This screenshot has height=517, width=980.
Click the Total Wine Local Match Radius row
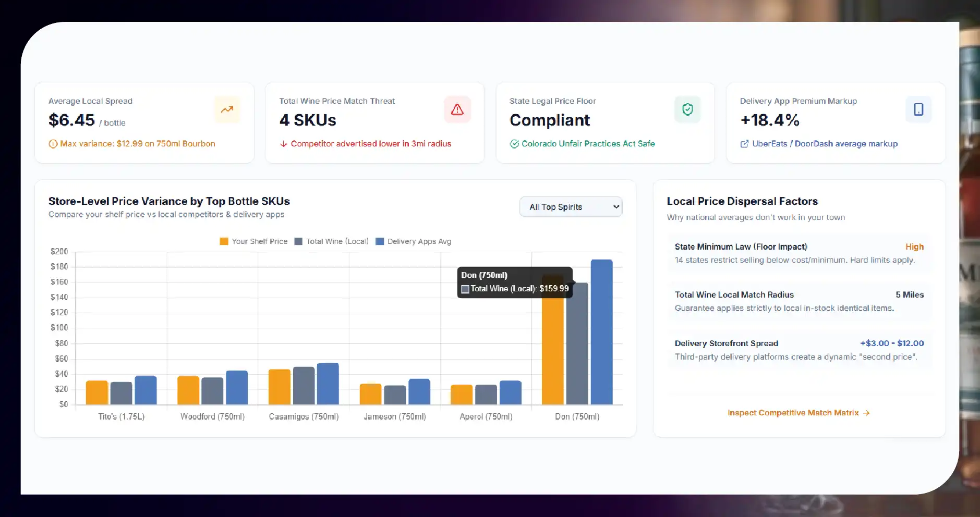pyautogui.click(x=799, y=301)
